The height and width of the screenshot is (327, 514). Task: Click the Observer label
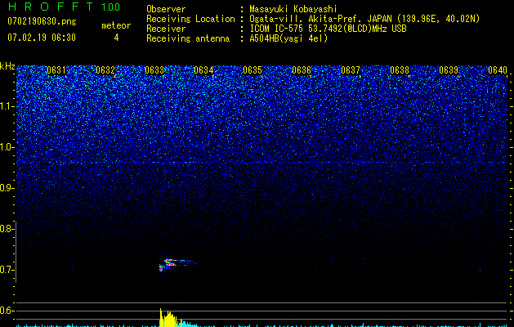coord(166,9)
